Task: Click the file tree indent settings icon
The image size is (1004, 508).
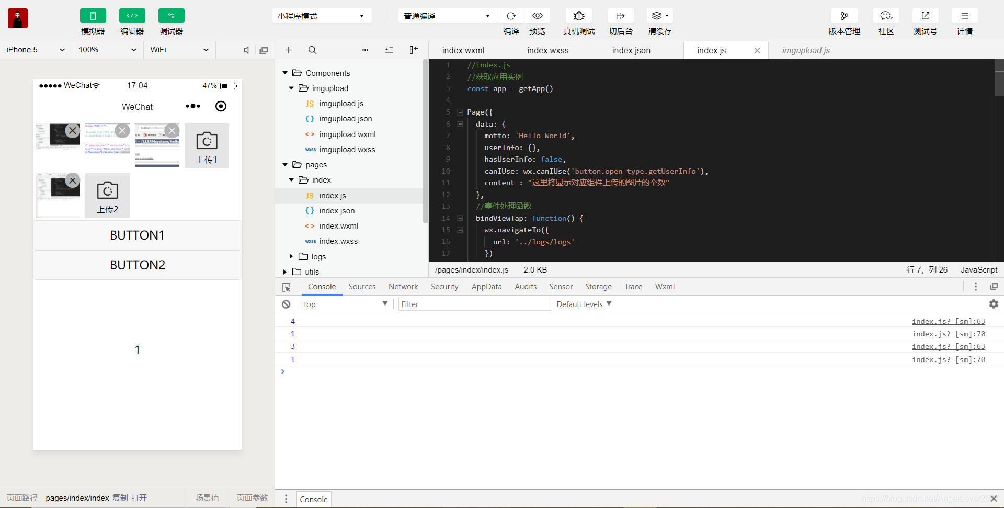Action: point(389,50)
